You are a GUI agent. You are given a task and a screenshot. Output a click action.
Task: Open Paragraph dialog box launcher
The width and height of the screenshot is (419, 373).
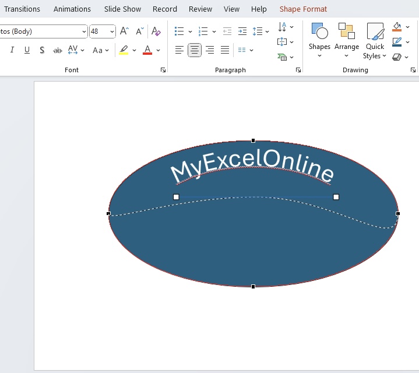(x=298, y=70)
